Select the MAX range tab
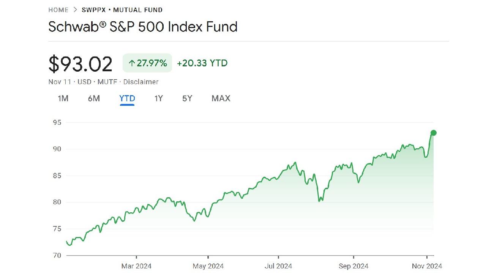The width and height of the screenshot is (486, 273). pos(221,99)
